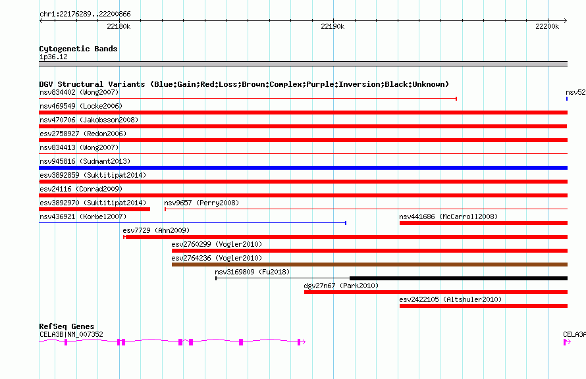Select the gray 1p36.12 cytogenetic band bar
This screenshot has height=379, width=586.
coord(303,64)
